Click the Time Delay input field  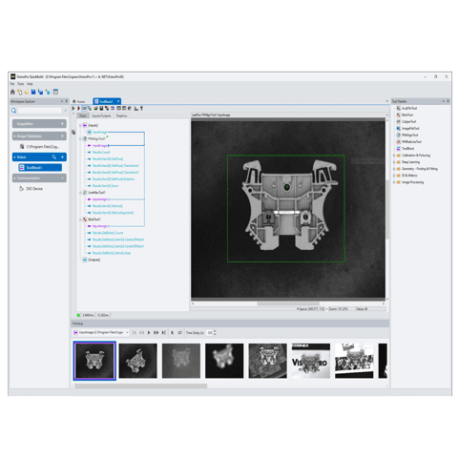210,332
